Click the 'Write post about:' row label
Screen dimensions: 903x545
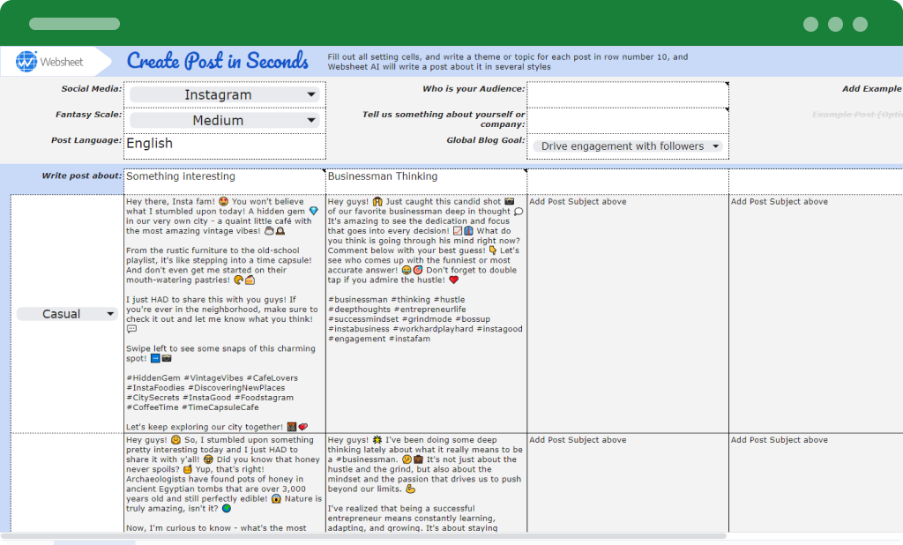click(82, 175)
